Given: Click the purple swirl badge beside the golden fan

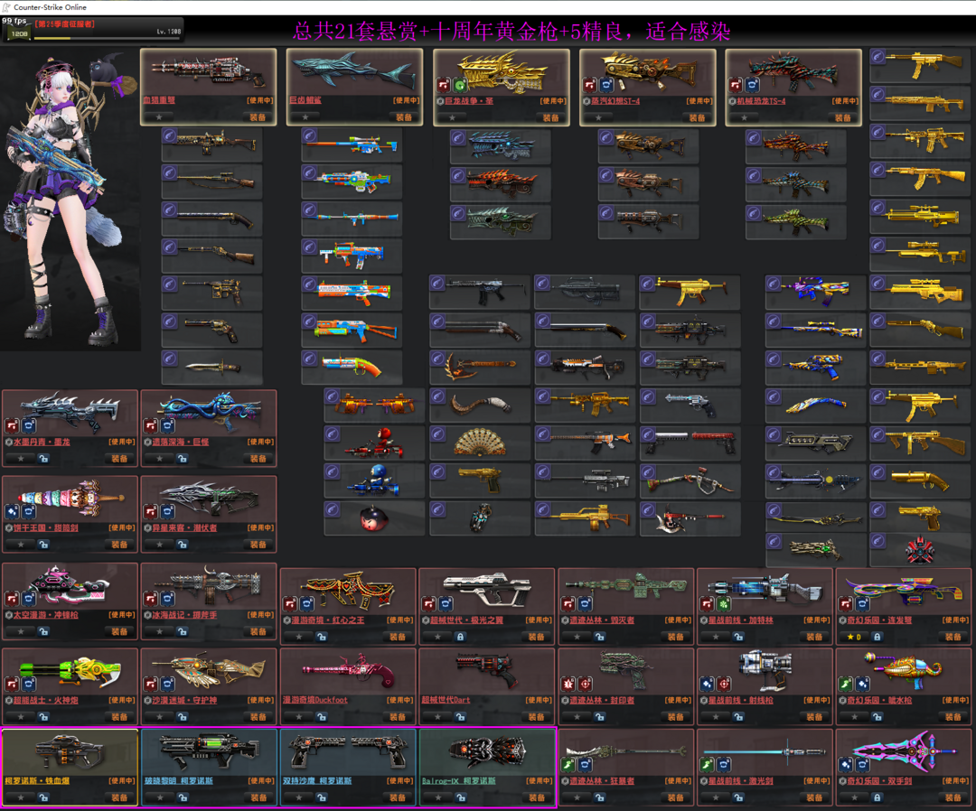Looking at the screenshot, I should (x=438, y=434).
